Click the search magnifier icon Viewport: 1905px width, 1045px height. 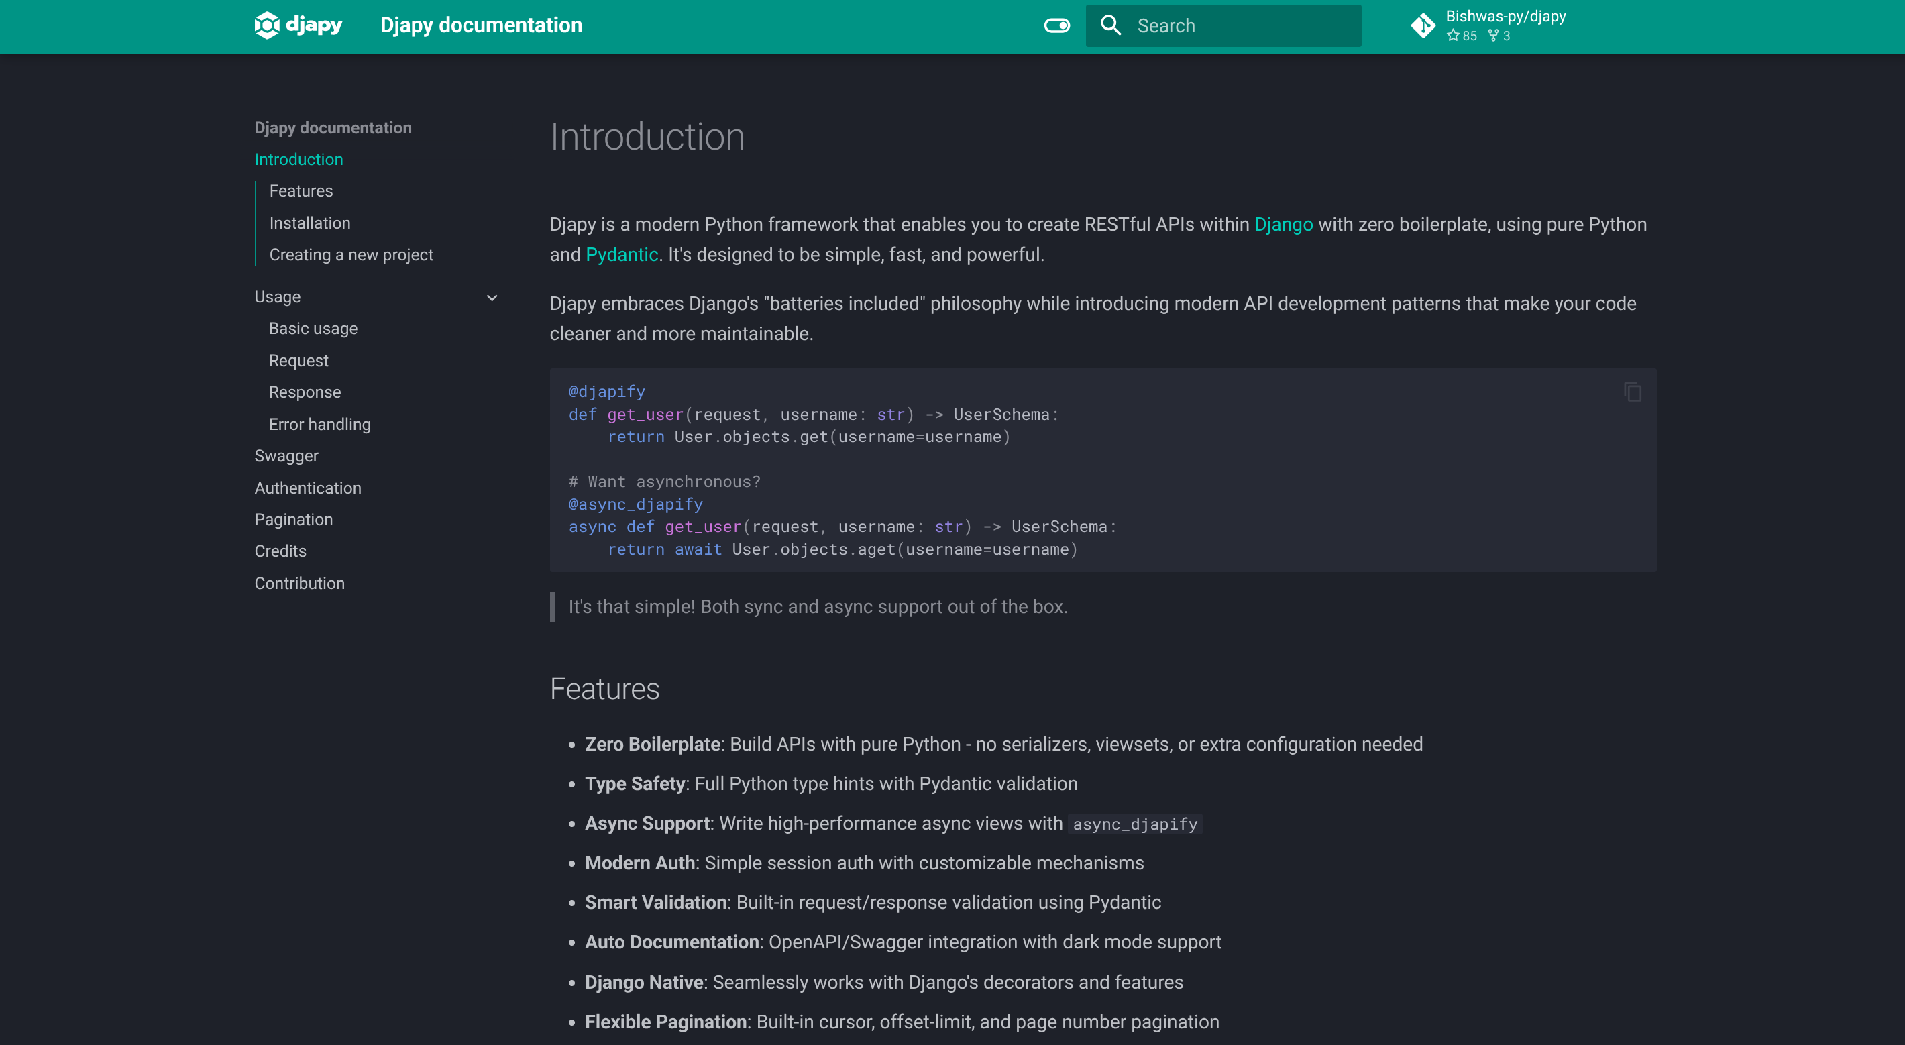point(1110,25)
